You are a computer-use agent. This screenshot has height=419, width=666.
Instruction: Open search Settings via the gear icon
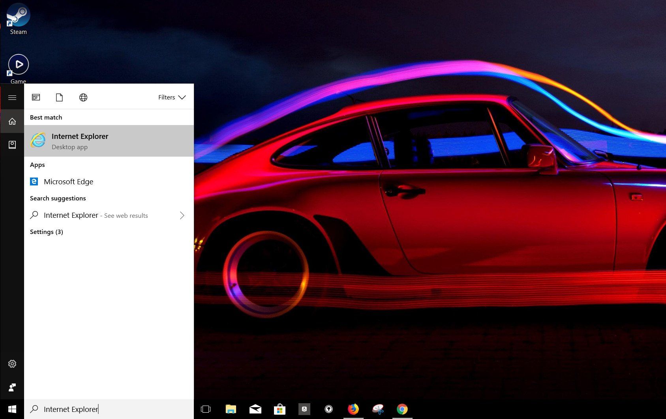12,364
